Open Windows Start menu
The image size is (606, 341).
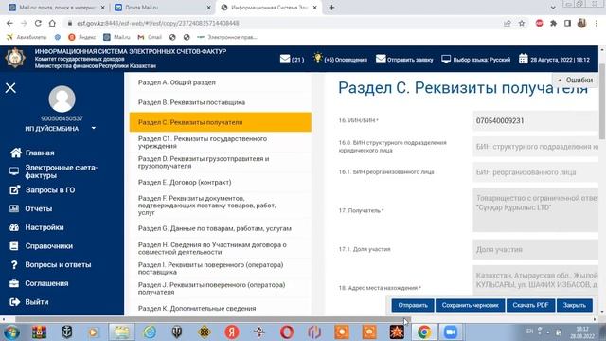[x=11, y=332]
